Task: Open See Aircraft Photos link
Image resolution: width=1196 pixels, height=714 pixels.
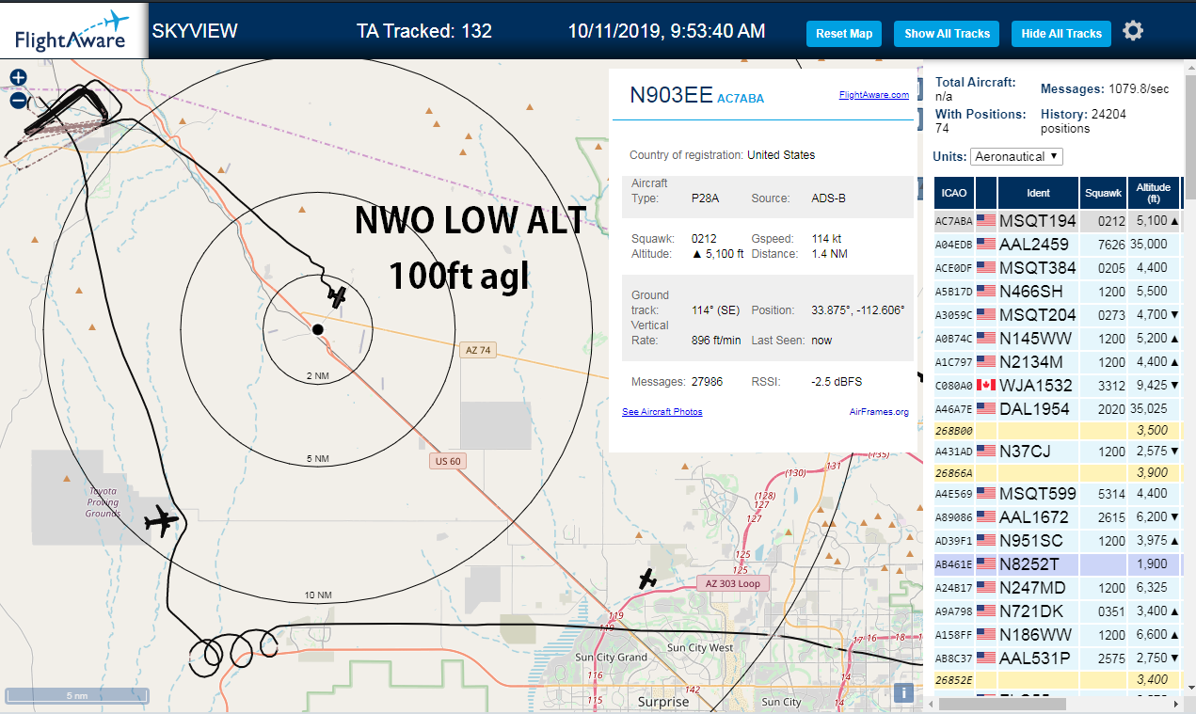Action: (x=662, y=412)
